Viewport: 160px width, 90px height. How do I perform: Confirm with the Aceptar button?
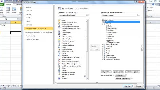coord(128,86)
